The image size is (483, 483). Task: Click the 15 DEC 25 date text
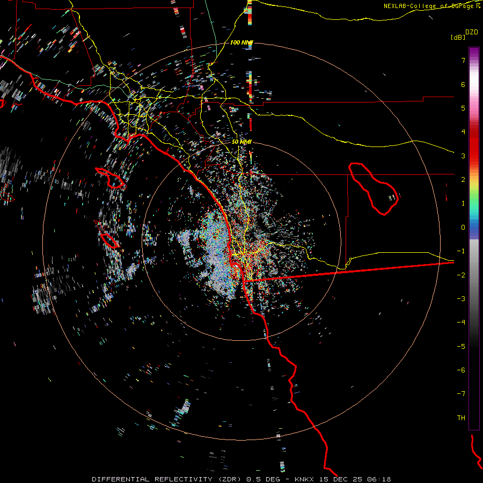click(x=340, y=479)
